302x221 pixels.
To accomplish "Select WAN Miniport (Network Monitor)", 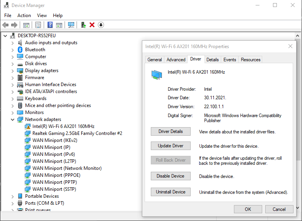I will coord(67,168).
